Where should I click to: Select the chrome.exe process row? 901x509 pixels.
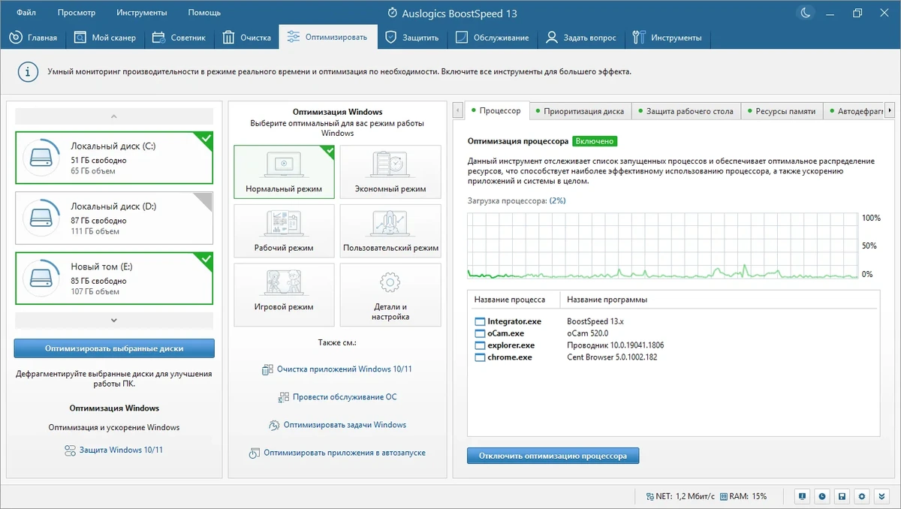pos(673,357)
